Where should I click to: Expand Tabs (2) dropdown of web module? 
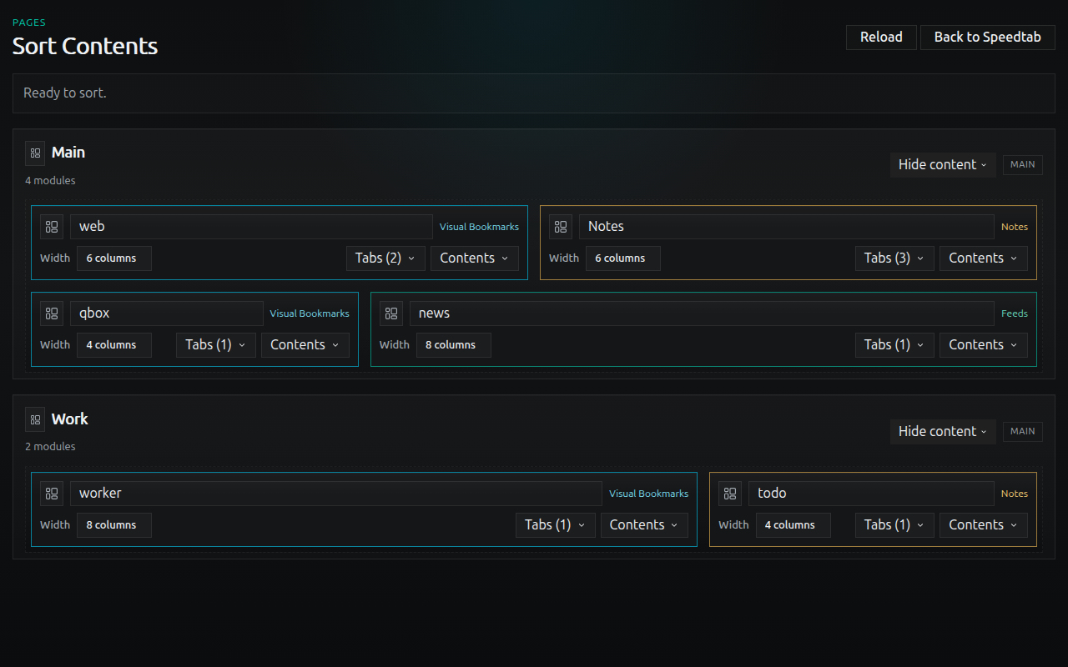(385, 258)
